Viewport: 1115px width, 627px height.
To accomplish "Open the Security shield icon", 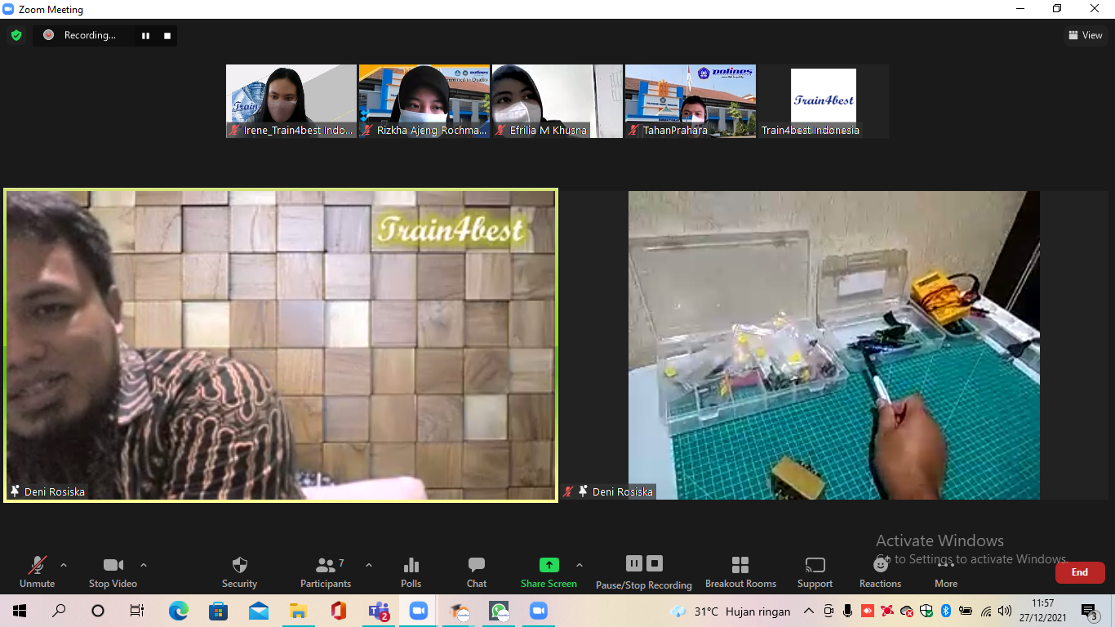I will pyautogui.click(x=239, y=566).
